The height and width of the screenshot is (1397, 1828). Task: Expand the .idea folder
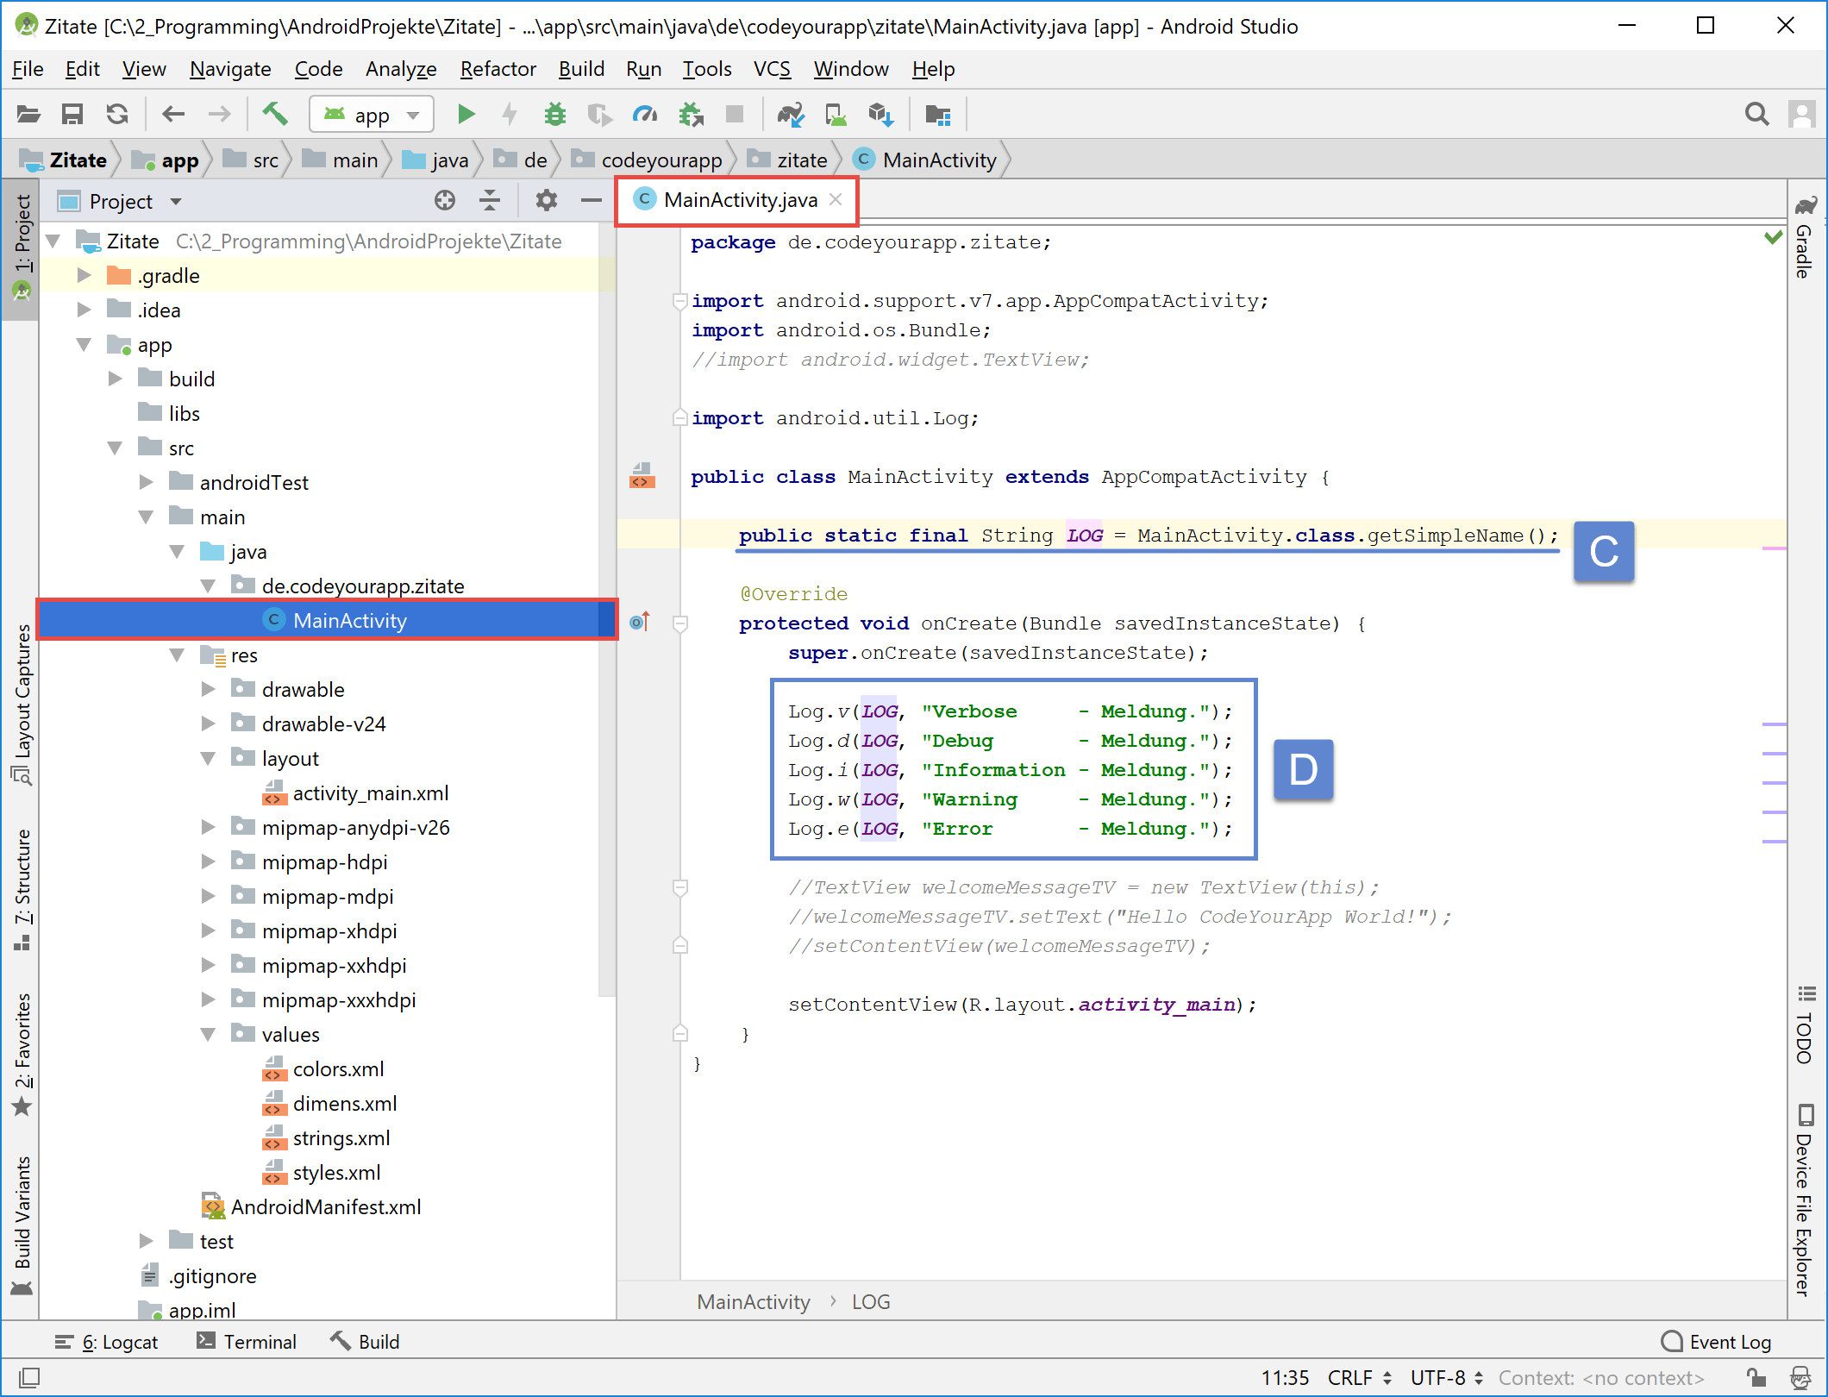(x=84, y=310)
